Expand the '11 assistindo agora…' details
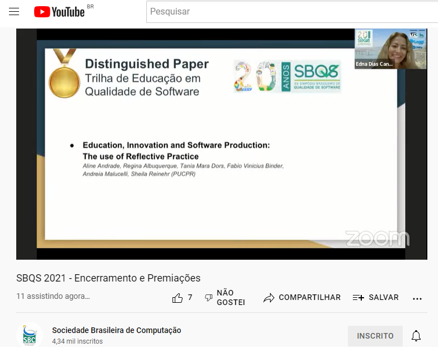438x347 pixels. 53,296
